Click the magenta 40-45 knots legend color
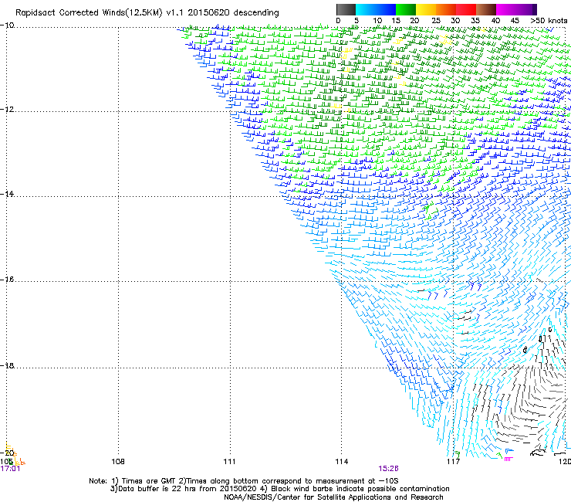The height and width of the screenshot is (502, 571). point(506,9)
